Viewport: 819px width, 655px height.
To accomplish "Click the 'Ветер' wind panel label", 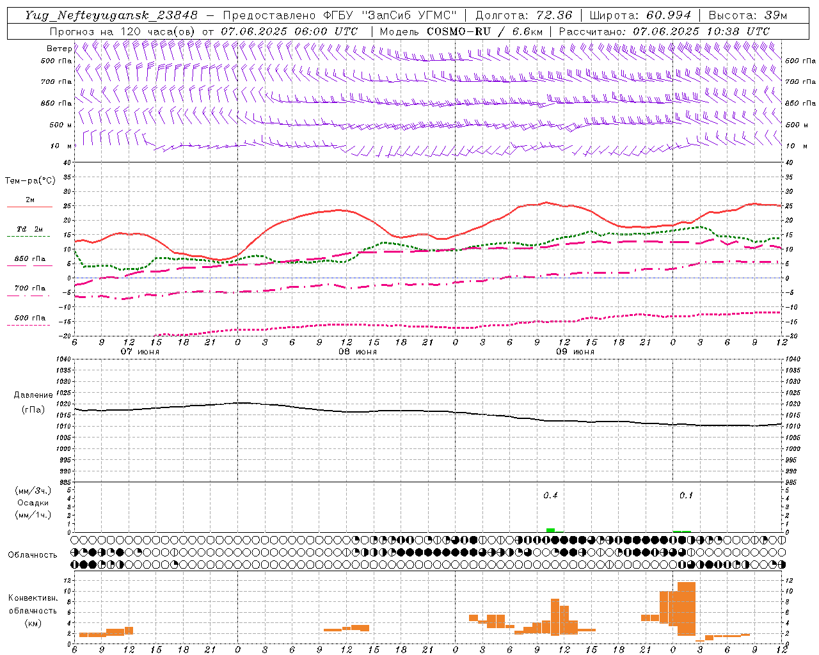I will click(x=59, y=49).
